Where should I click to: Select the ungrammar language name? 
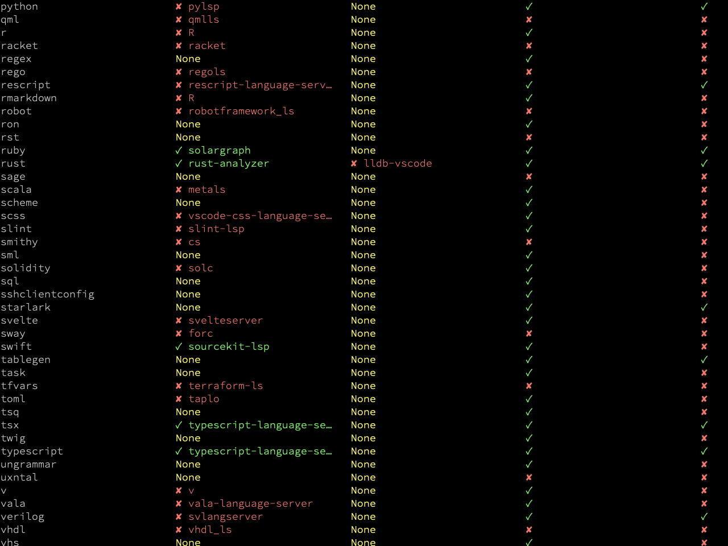[28, 464]
